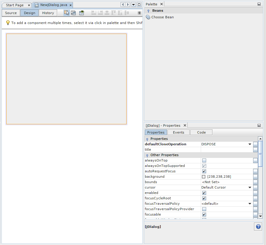The width and height of the screenshot is (266, 245).
Task: Click the center vertically icon
Action: 127,13
